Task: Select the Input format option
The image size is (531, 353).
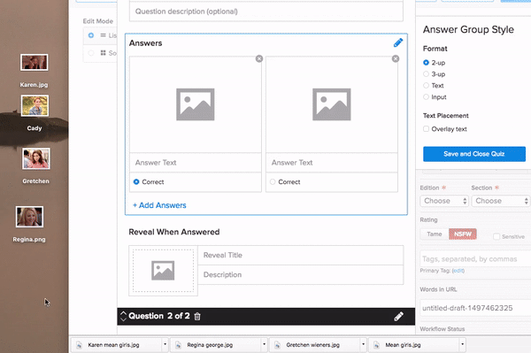Action: 426,97
